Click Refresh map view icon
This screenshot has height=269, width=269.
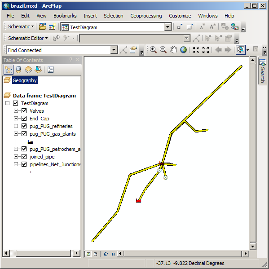pos(106,254)
